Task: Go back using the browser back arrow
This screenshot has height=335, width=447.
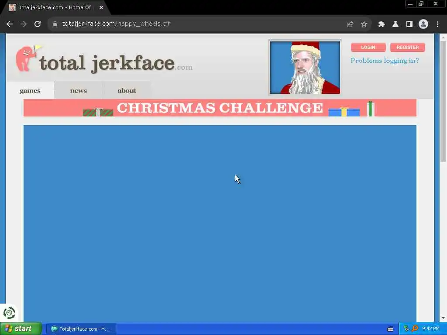Action: click(x=10, y=24)
